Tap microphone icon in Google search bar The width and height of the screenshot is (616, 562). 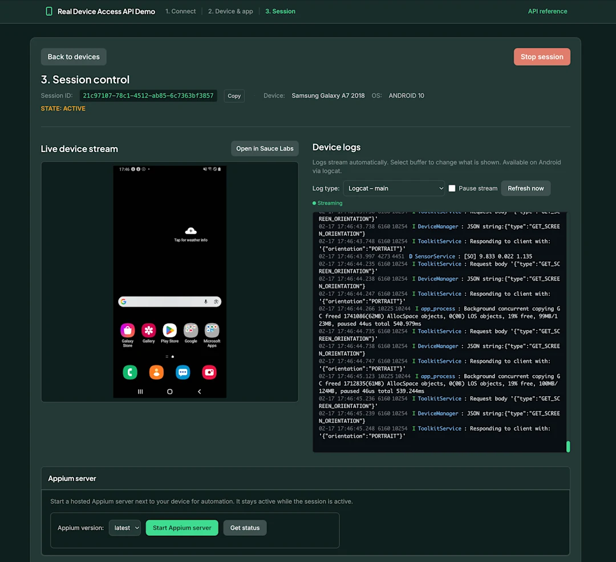click(205, 302)
